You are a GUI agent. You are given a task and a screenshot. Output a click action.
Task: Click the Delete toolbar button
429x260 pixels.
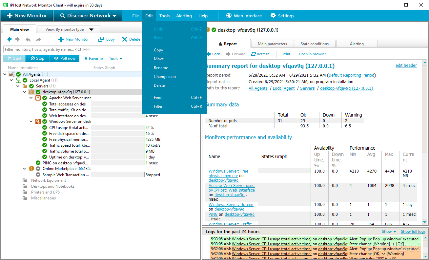pos(131,39)
